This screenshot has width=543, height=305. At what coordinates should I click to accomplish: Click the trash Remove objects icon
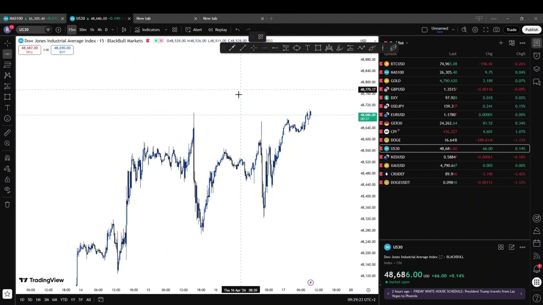point(7,205)
